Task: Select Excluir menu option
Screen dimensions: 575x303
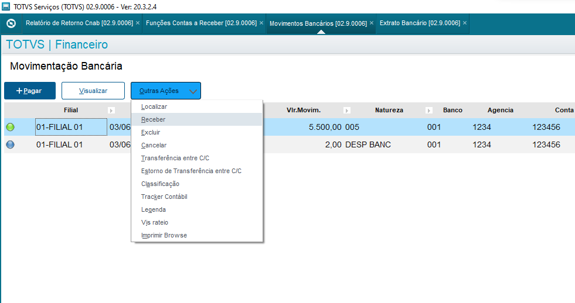Action: pos(197,132)
